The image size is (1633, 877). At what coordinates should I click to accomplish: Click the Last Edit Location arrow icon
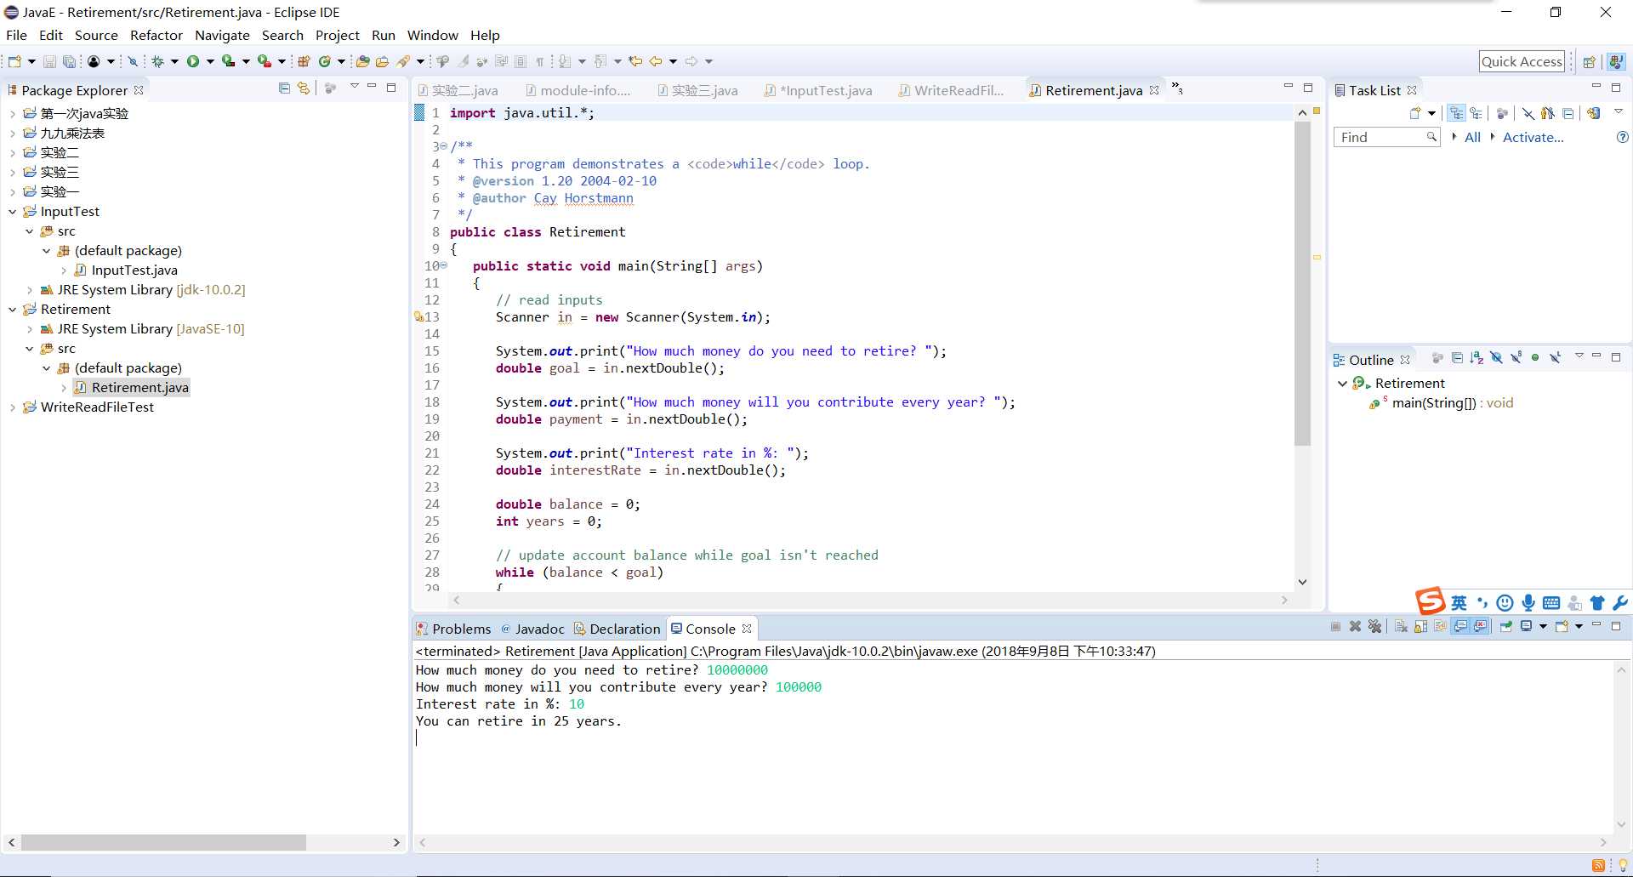coord(634,61)
